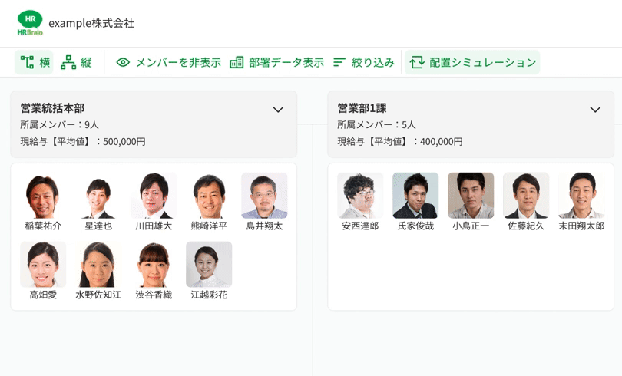Viewport: 622px width, 376px height.
Task: Click 所属メンバー：9人 text
Action: (59, 125)
